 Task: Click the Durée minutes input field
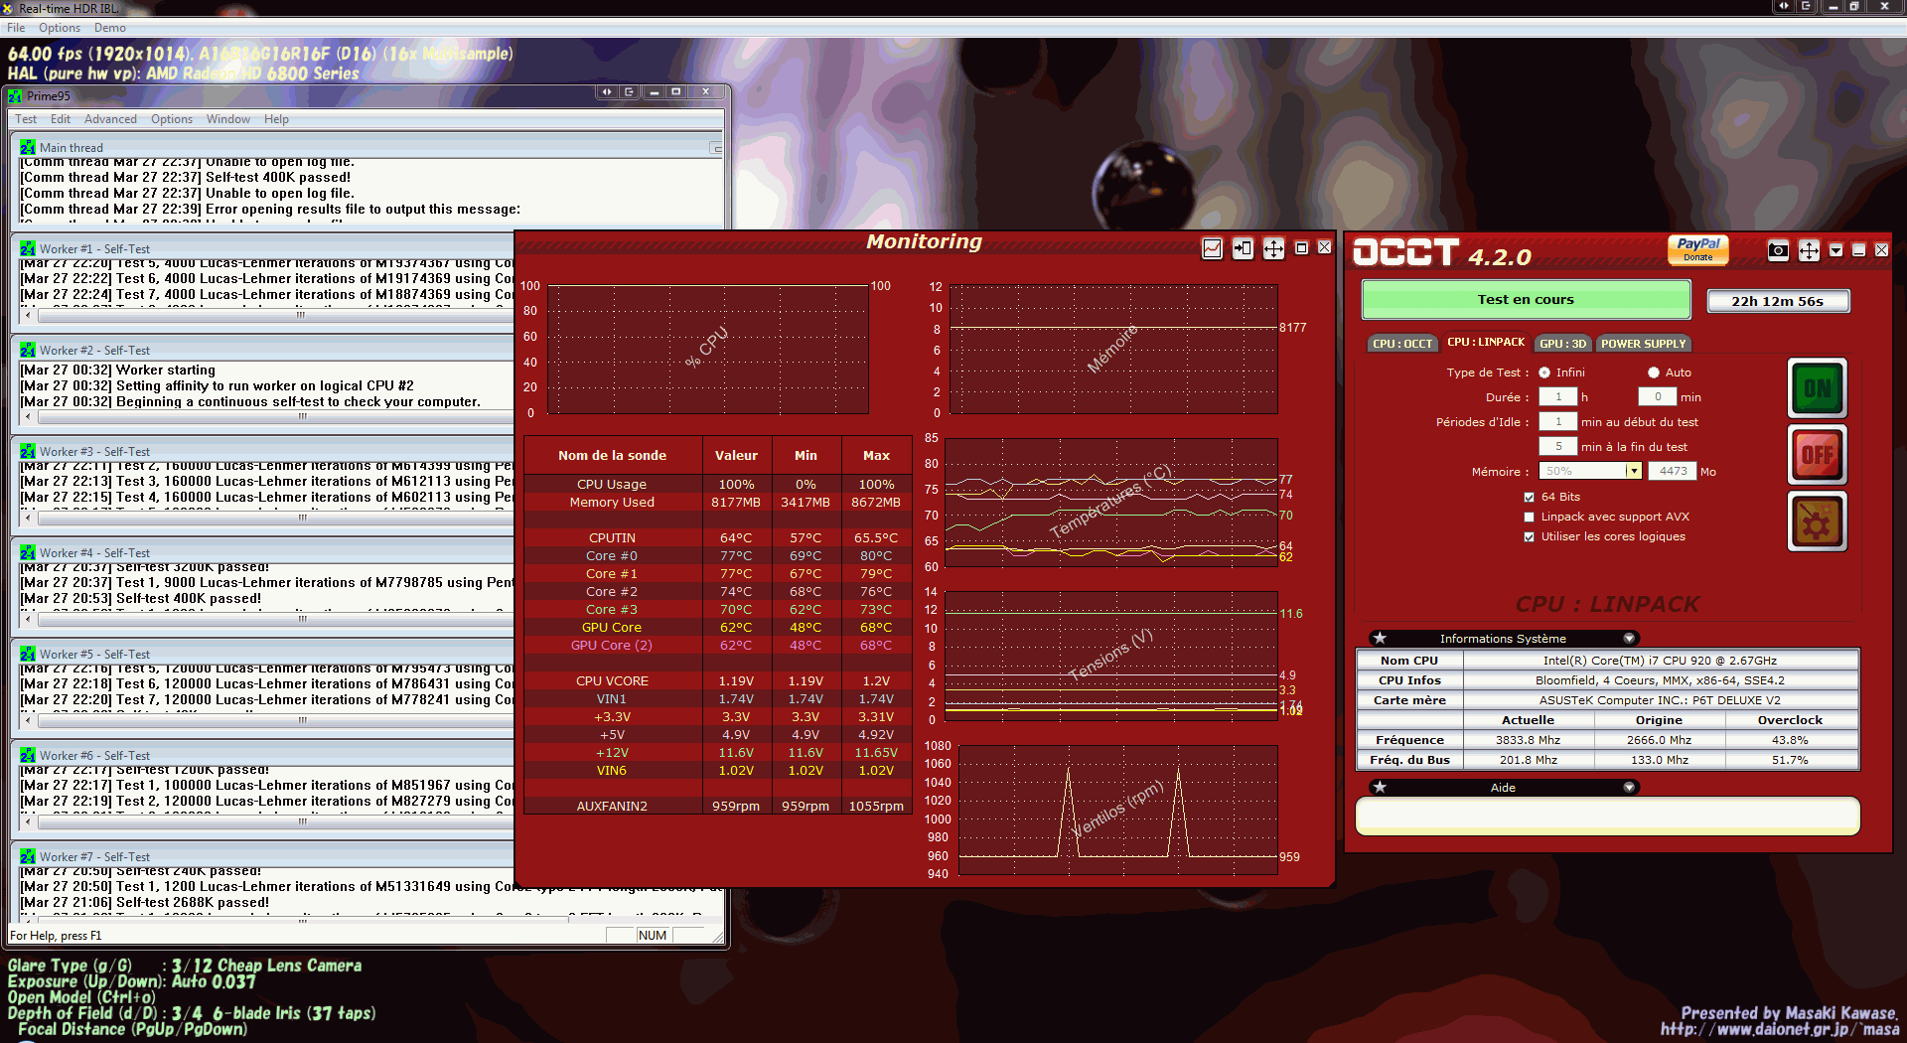(1658, 396)
